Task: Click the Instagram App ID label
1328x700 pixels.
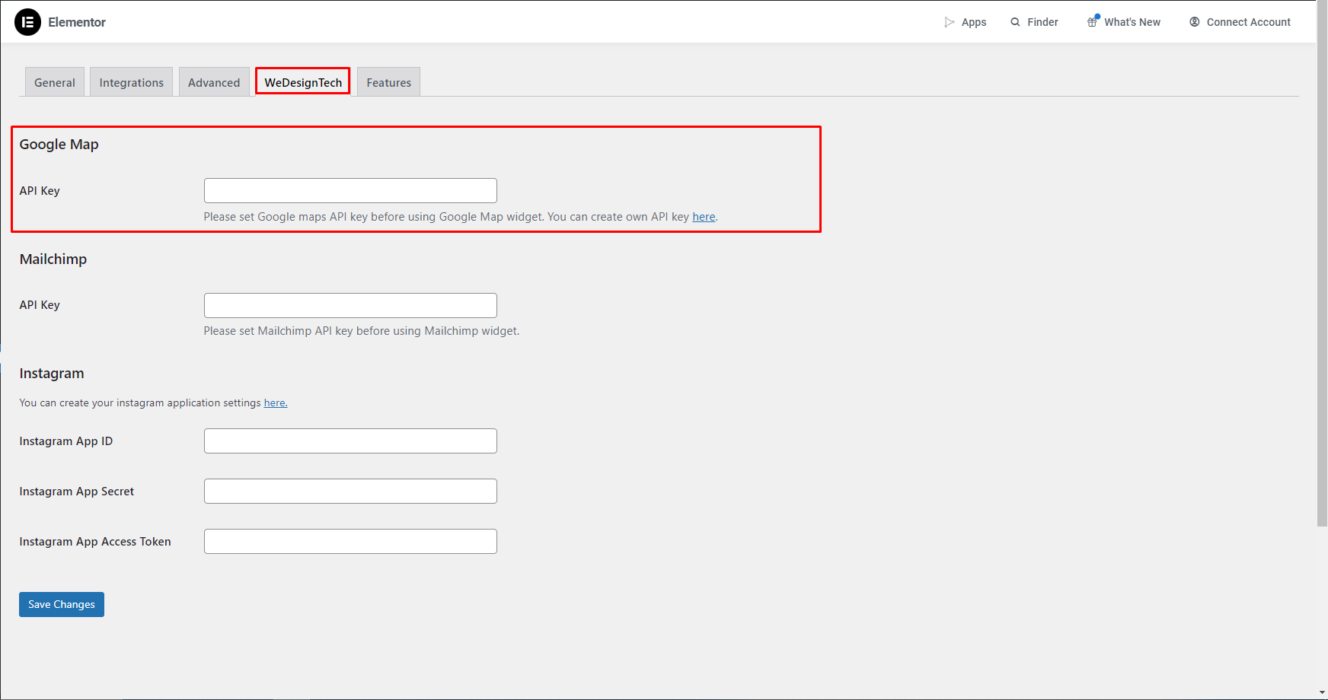Action: pos(66,441)
